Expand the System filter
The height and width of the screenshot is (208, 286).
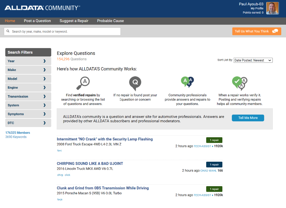tap(28, 105)
